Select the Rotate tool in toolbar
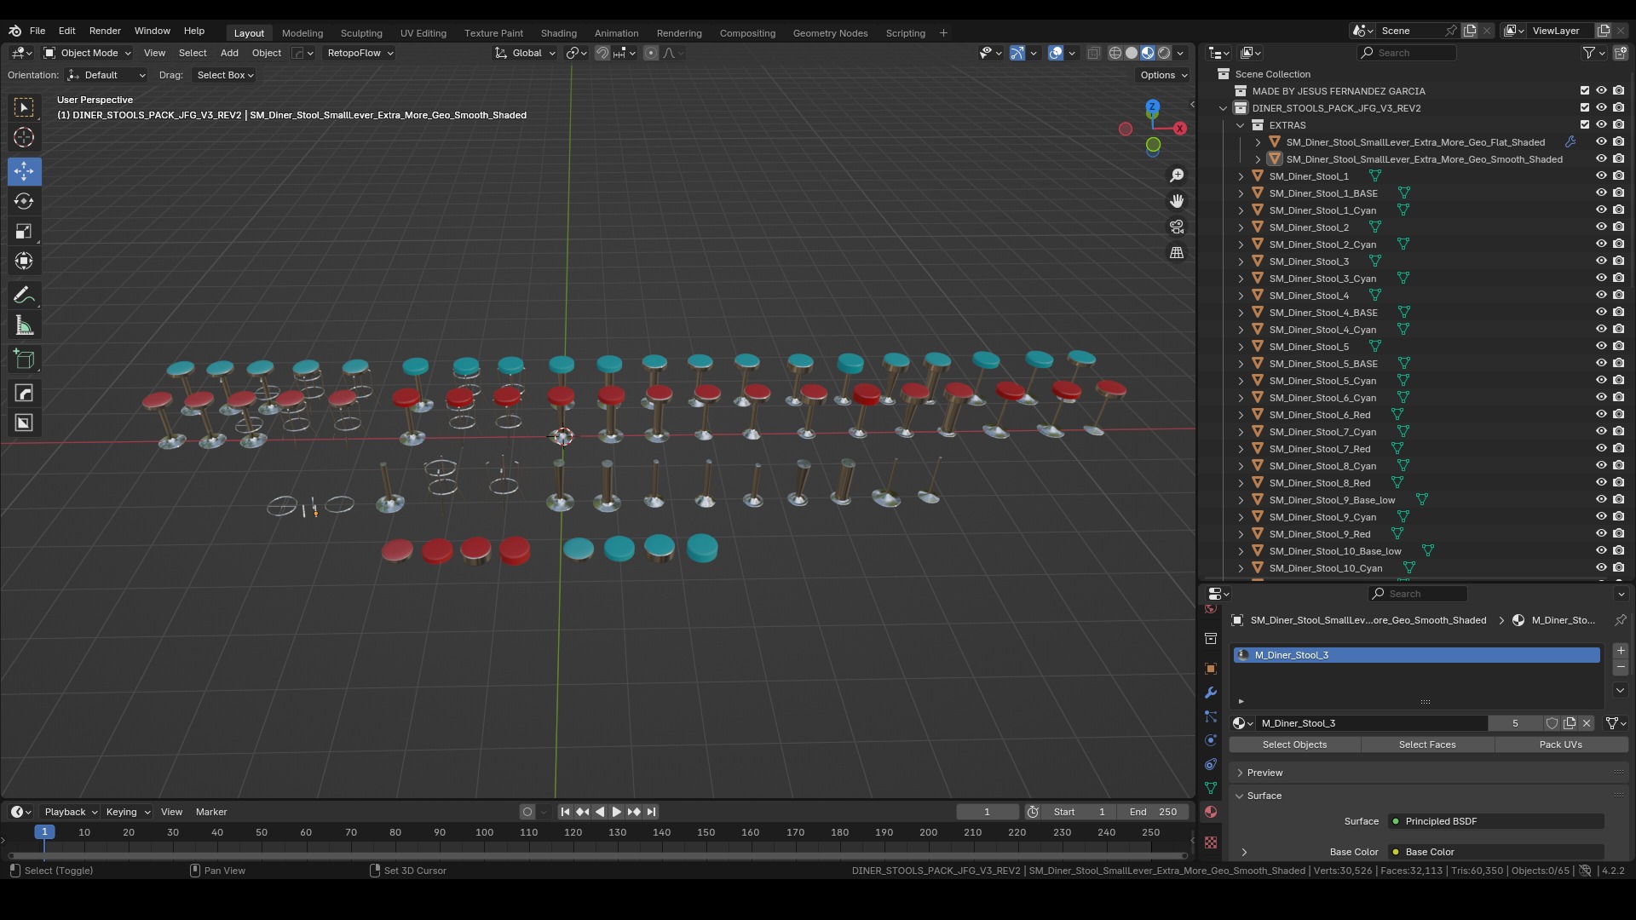This screenshot has width=1636, height=920. point(24,202)
